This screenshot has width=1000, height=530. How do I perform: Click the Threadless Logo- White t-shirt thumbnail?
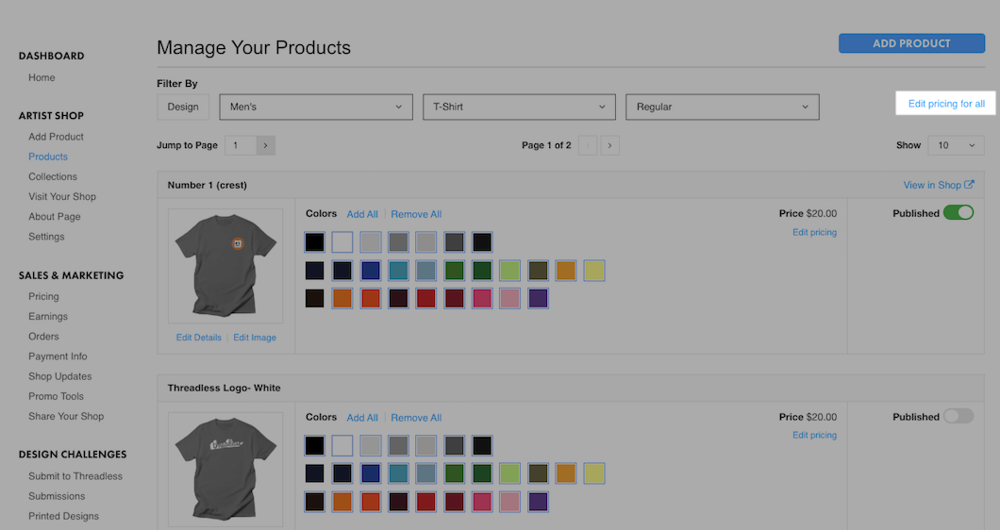(x=225, y=470)
